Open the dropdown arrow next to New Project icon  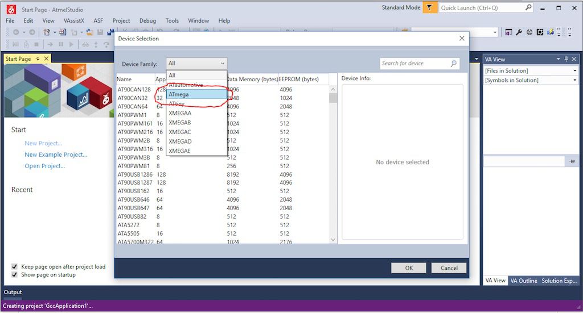pyautogui.click(x=55, y=32)
